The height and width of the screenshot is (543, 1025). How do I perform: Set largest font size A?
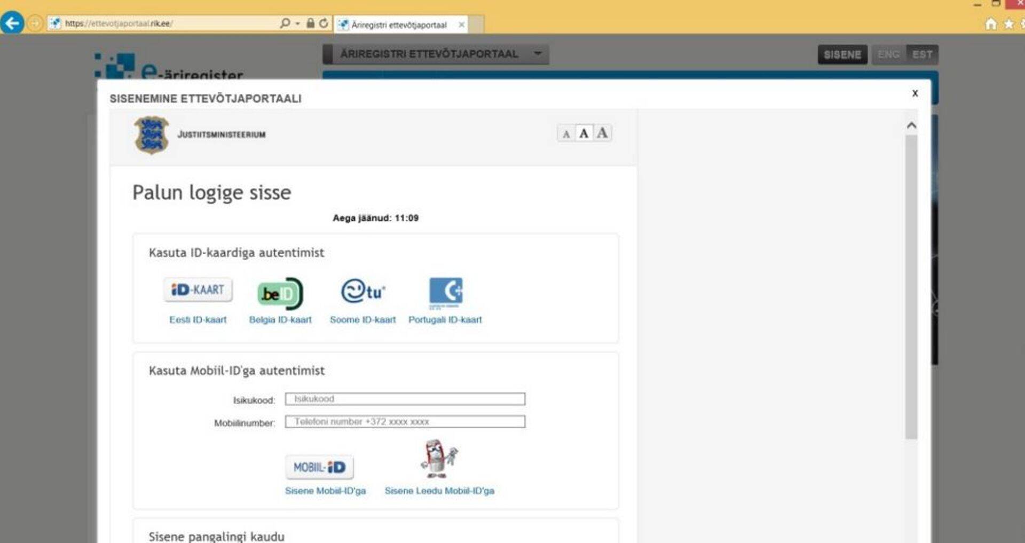602,133
